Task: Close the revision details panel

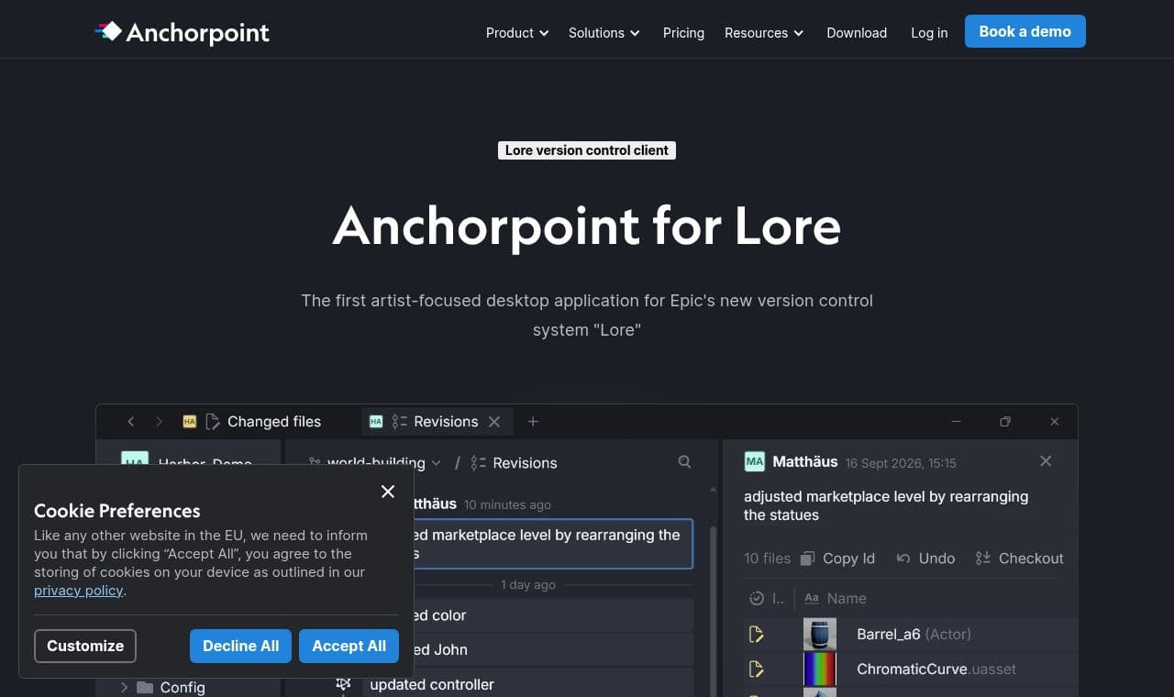Action: pyautogui.click(x=1046, y=461)
